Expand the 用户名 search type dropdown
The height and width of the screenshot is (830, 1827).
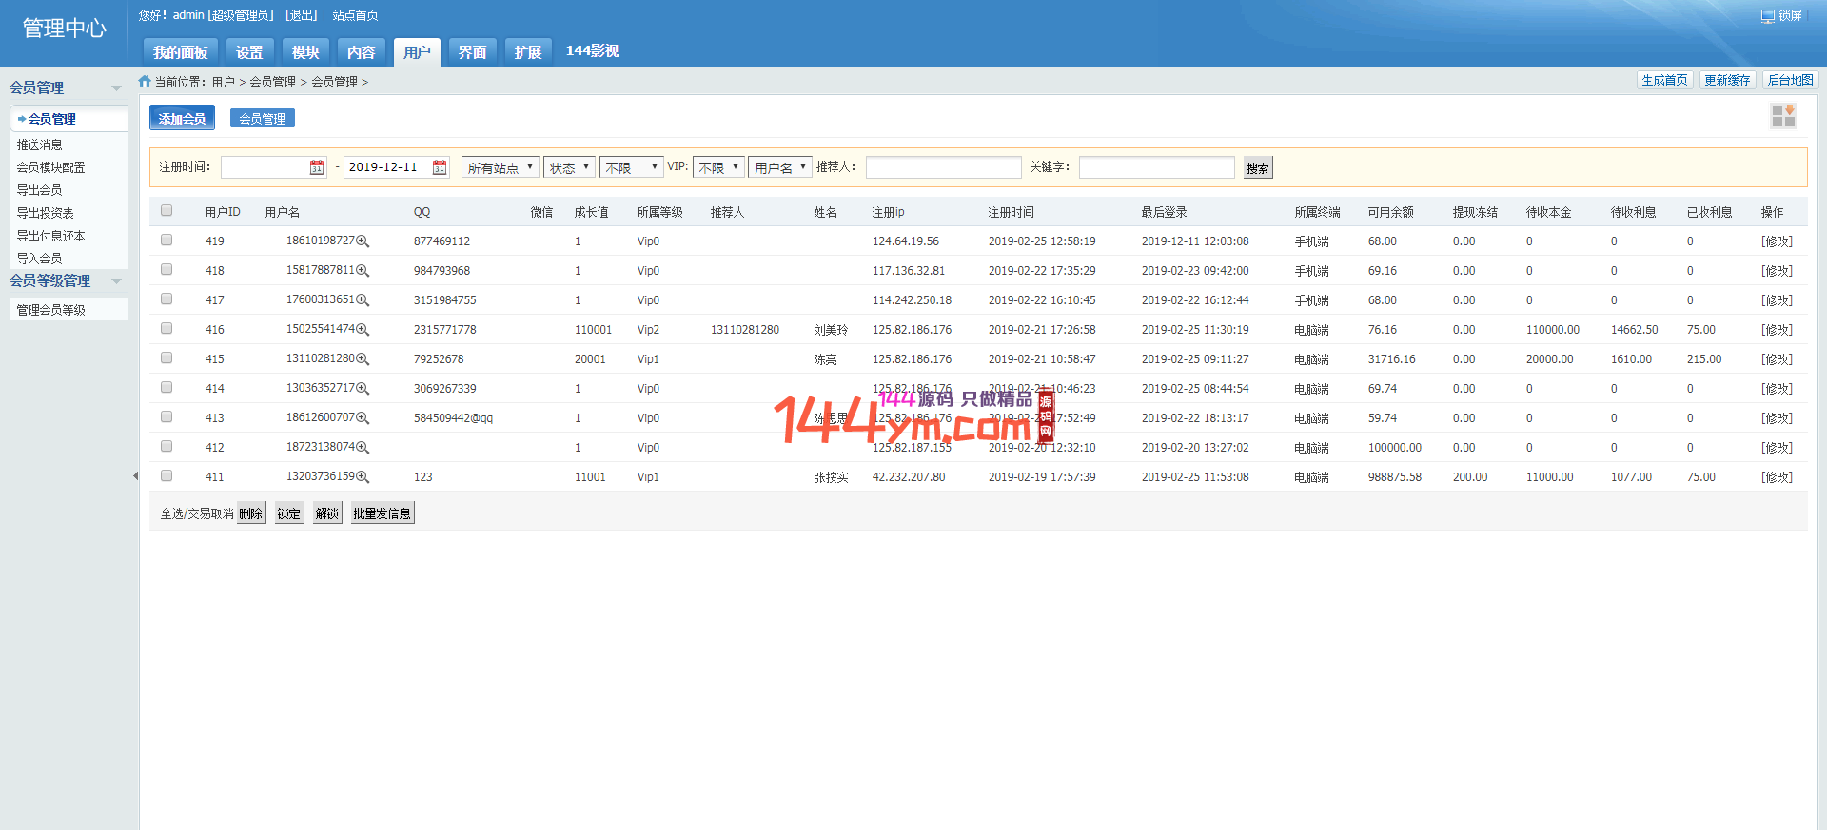779,167
